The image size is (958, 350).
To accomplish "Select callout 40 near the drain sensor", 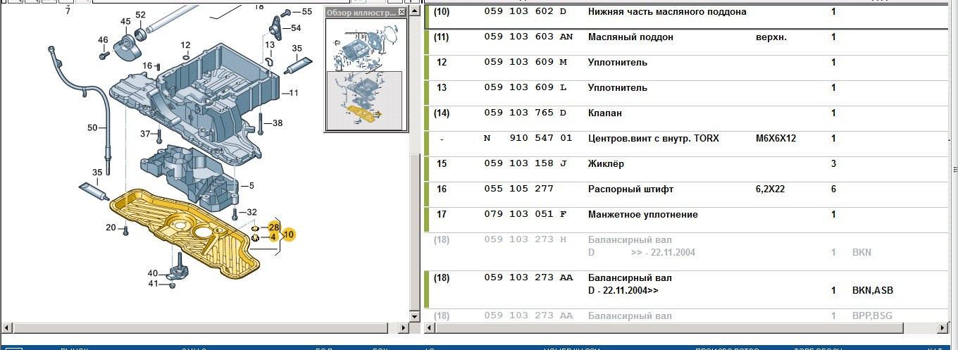I will pos(153,273).
